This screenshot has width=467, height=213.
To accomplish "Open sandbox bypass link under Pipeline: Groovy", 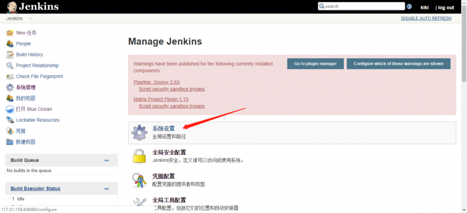I will (172, 89).
